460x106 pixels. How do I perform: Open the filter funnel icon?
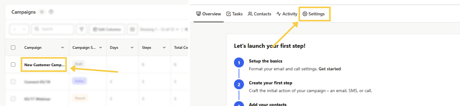pyautogui.click(x=81, y=29)
